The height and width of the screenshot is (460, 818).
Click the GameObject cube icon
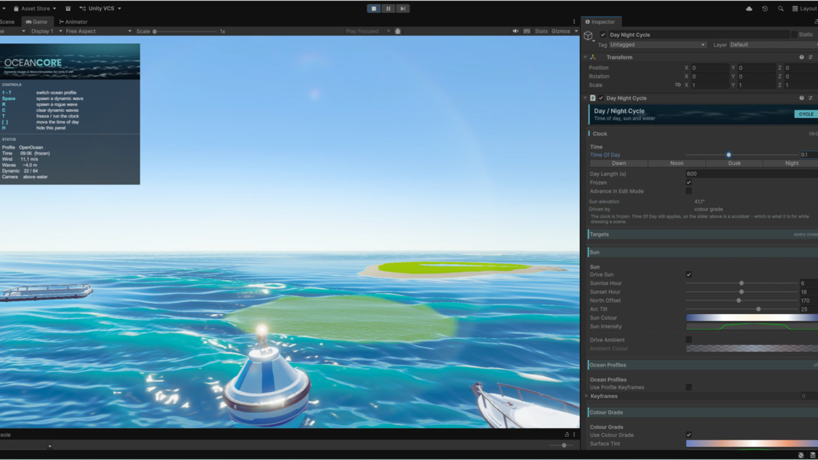pos(588,36)
